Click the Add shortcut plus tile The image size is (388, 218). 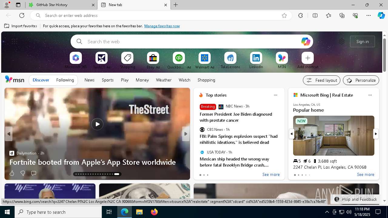pos(308,58)
